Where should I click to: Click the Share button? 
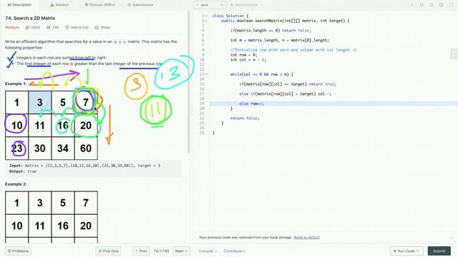[x=102, y=27]
